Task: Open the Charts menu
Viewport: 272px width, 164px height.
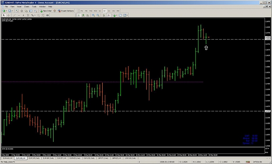Action: point(27,7)
